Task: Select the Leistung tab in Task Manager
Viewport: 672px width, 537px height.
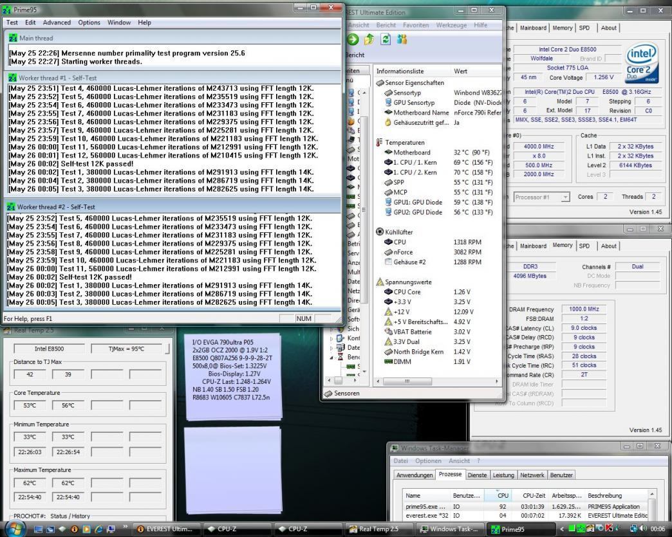Action: 503,475
